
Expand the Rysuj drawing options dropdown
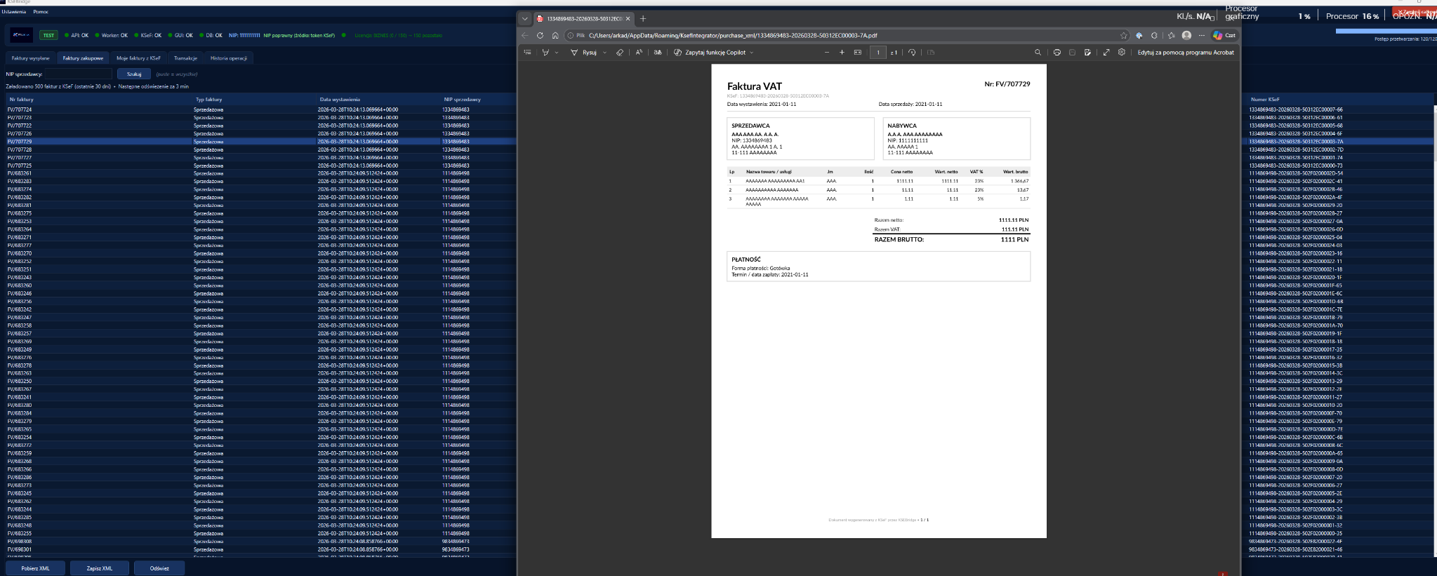(x=604, y=53)
